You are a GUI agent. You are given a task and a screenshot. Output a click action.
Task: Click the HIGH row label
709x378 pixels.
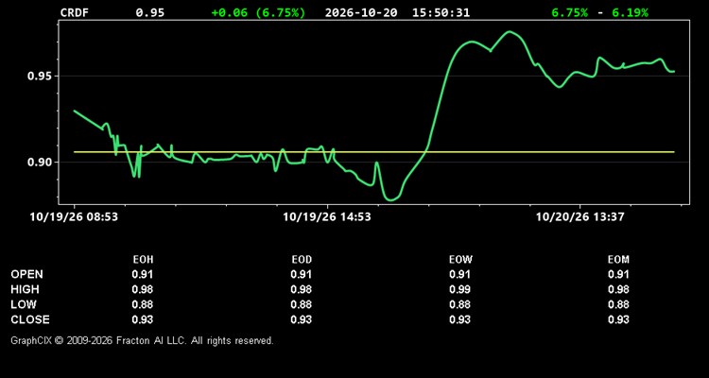pos(25,289)
